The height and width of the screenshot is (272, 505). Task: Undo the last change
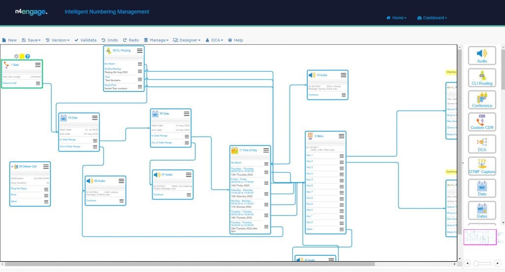[x=110, y=40]
